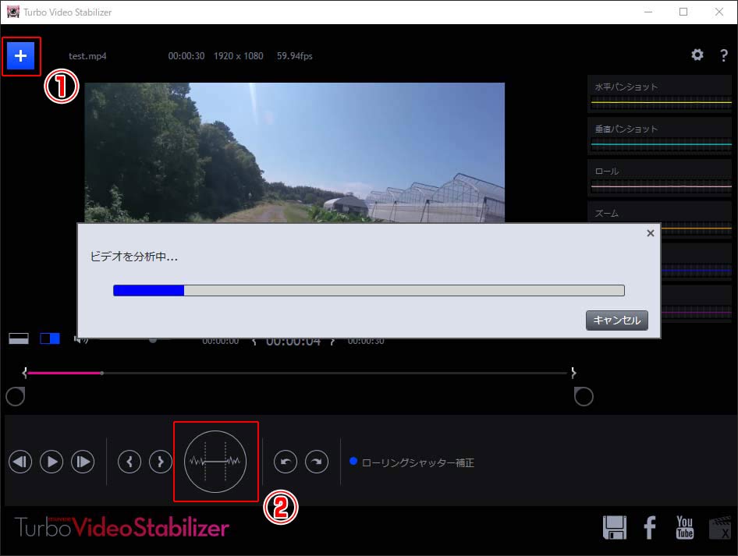Screen dimensions: 738x556
Task: Upload the video to YouTube
Action: pyautogui.click(x=685, y=527)
